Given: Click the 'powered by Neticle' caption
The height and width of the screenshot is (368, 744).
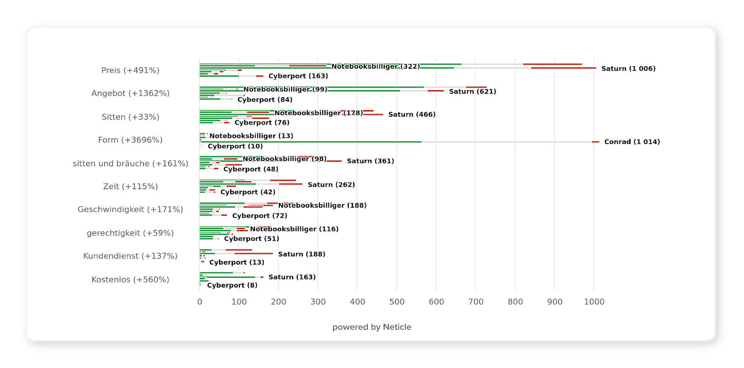Looking at the screenshot, I should pyautogui.click(x=372, y=327).
